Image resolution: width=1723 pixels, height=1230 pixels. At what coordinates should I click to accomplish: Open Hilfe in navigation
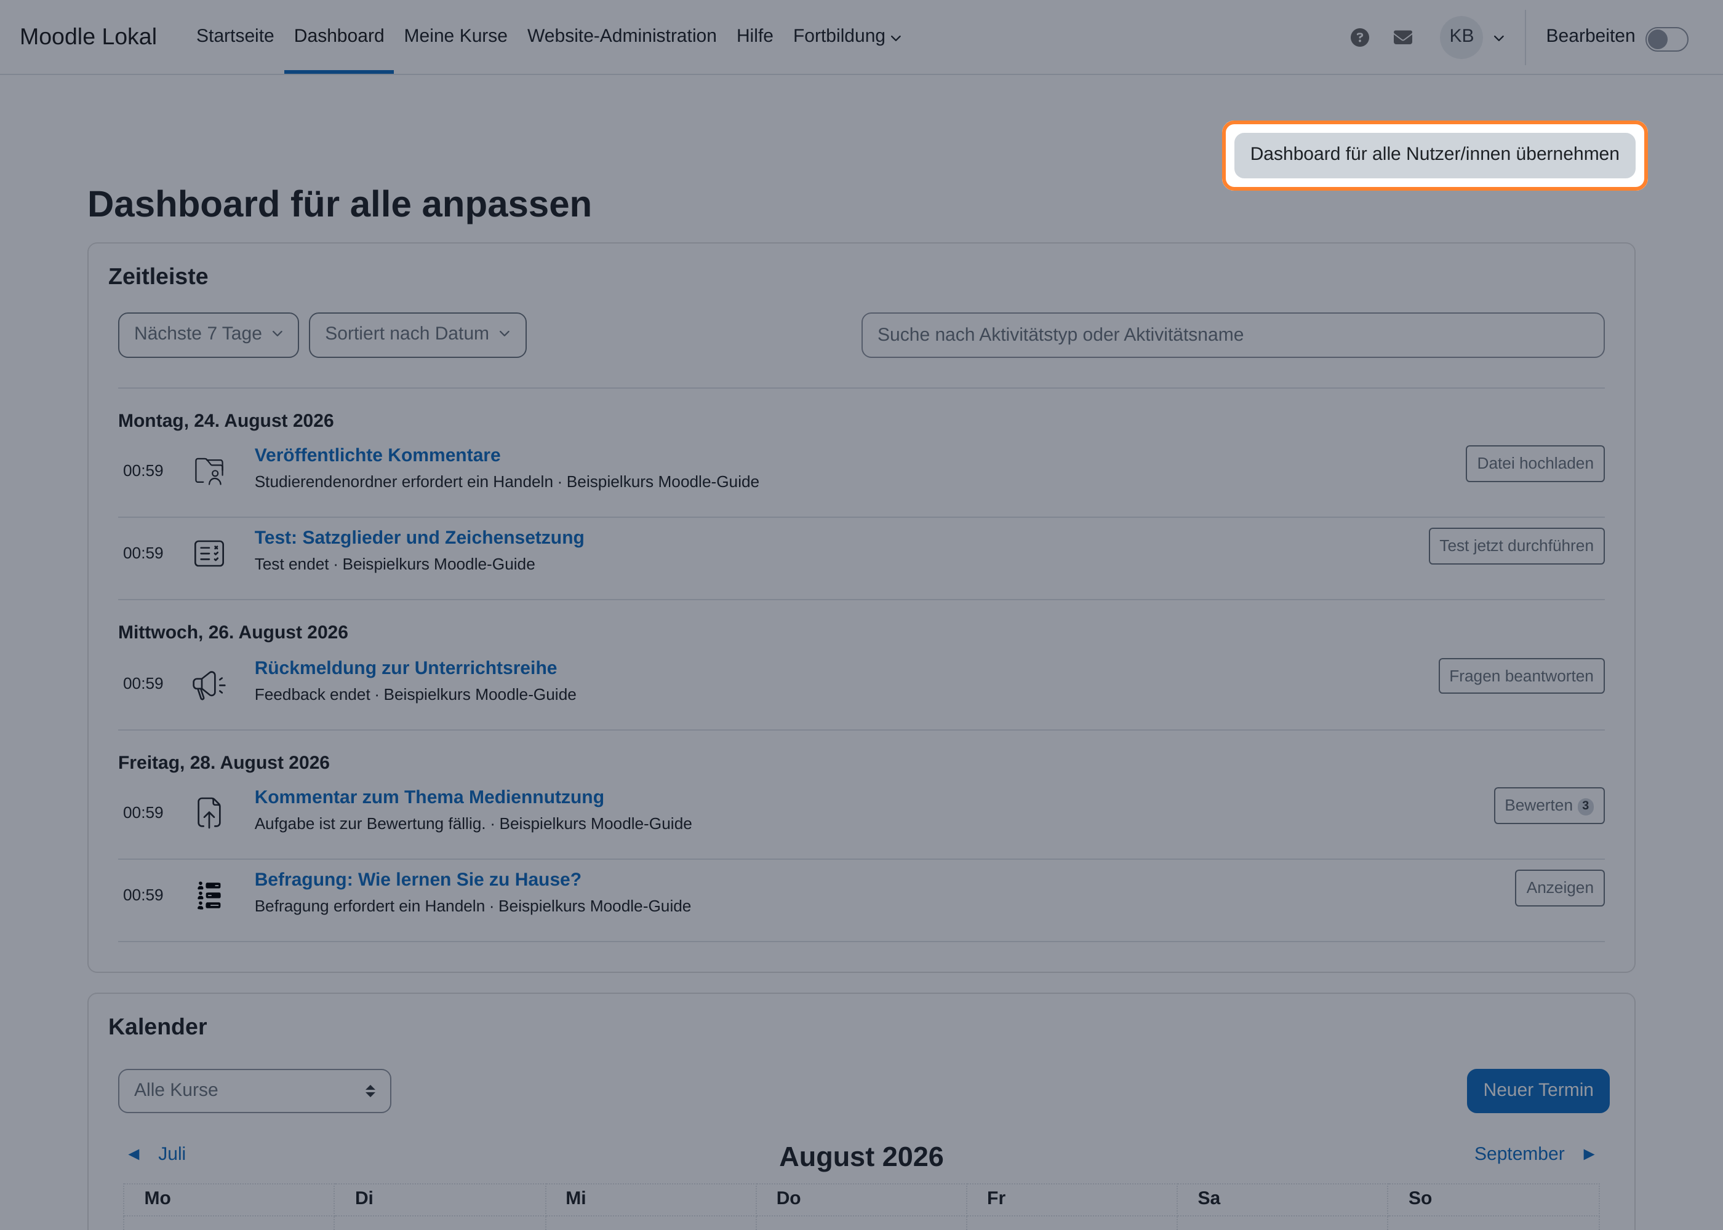(754, 36)
